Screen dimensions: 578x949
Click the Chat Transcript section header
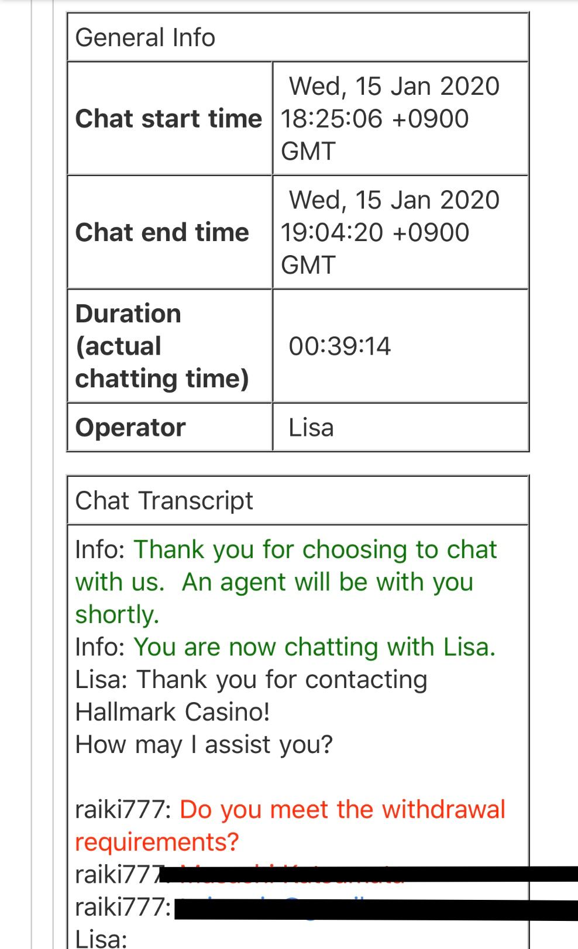(164, 501)
